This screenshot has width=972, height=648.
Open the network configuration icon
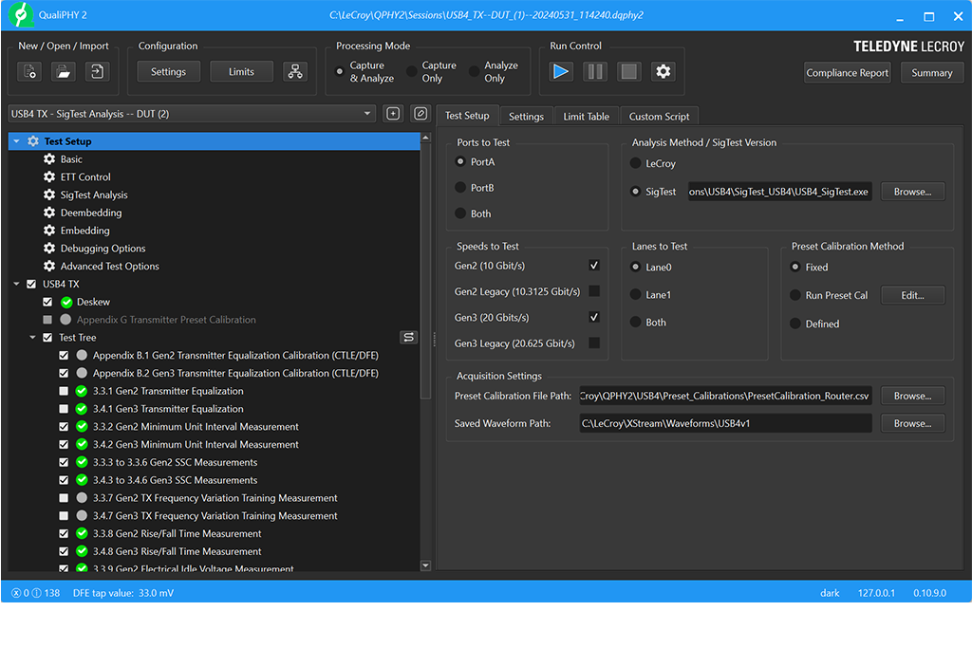click(x=295, y=71)
